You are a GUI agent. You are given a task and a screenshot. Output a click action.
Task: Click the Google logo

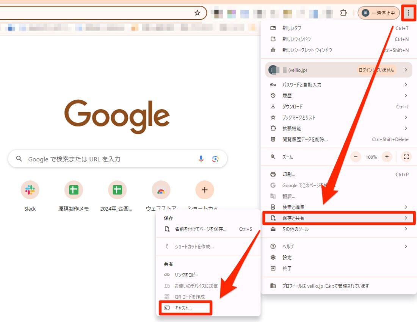coord(117,116)
